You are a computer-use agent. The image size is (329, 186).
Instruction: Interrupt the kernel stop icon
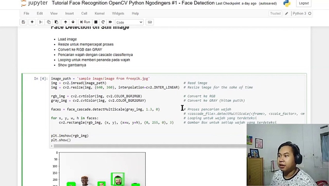(x=96, y=22)
